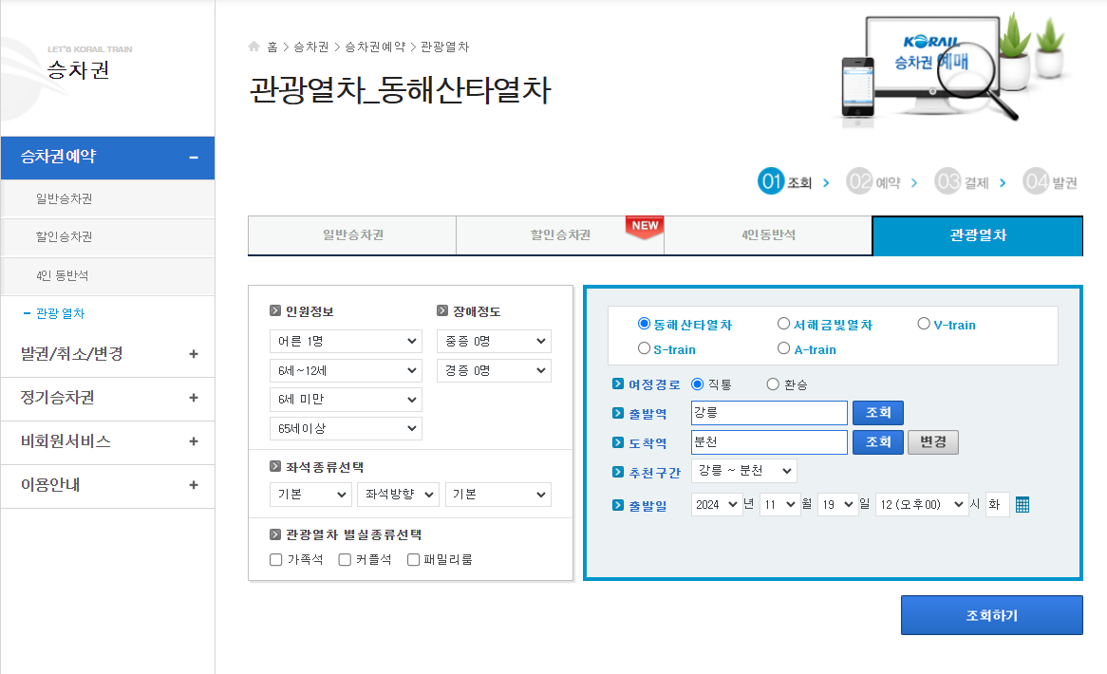Open 할인승차권 in the sidebar

(65, 237)
